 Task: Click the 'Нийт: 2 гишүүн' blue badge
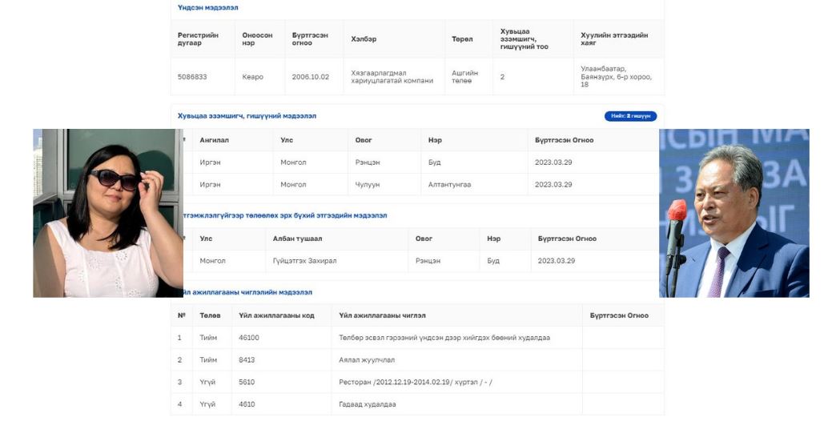630,116
